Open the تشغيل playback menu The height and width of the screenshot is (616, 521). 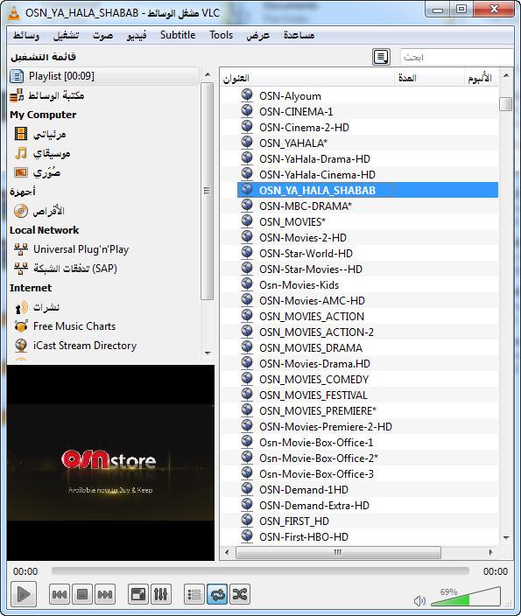tap(66, 35)
